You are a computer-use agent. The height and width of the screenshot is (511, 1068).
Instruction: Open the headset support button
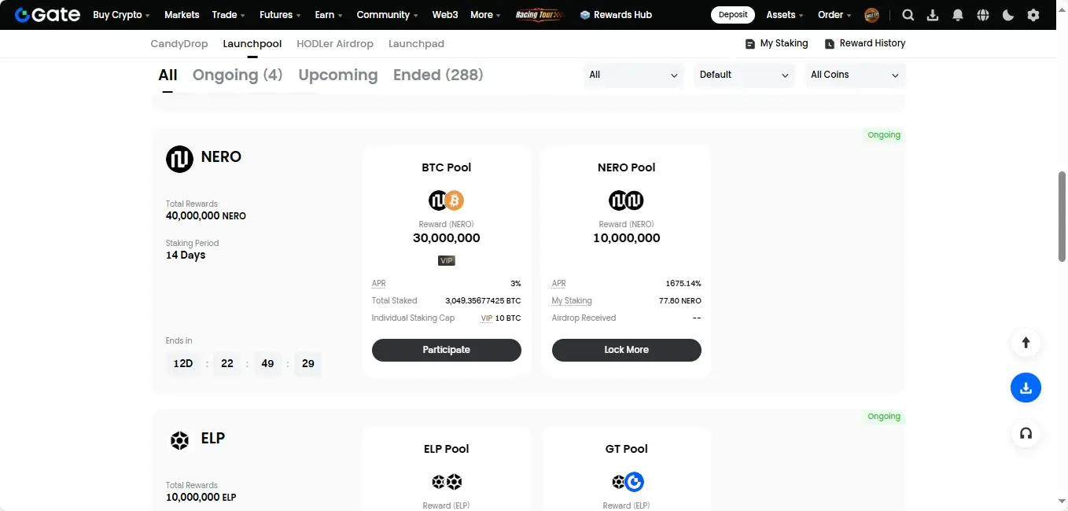[1026, 433]
